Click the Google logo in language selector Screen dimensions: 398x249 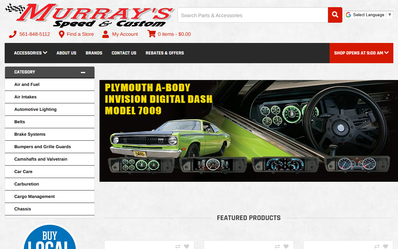pyautogui.click(x=348, y=15)
